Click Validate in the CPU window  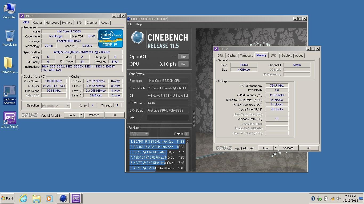pyautogui.click(x=94, y=115)
